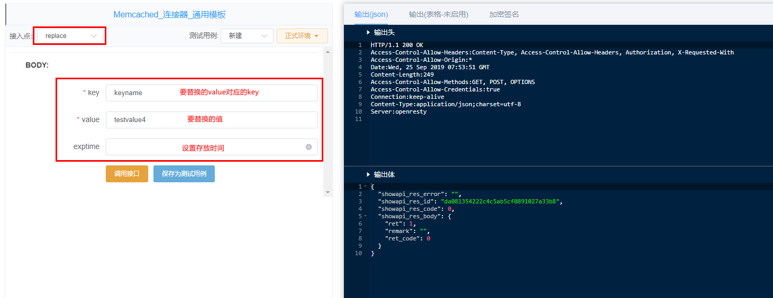Fold the showapi_res_body object at line 5

[366, 216]
